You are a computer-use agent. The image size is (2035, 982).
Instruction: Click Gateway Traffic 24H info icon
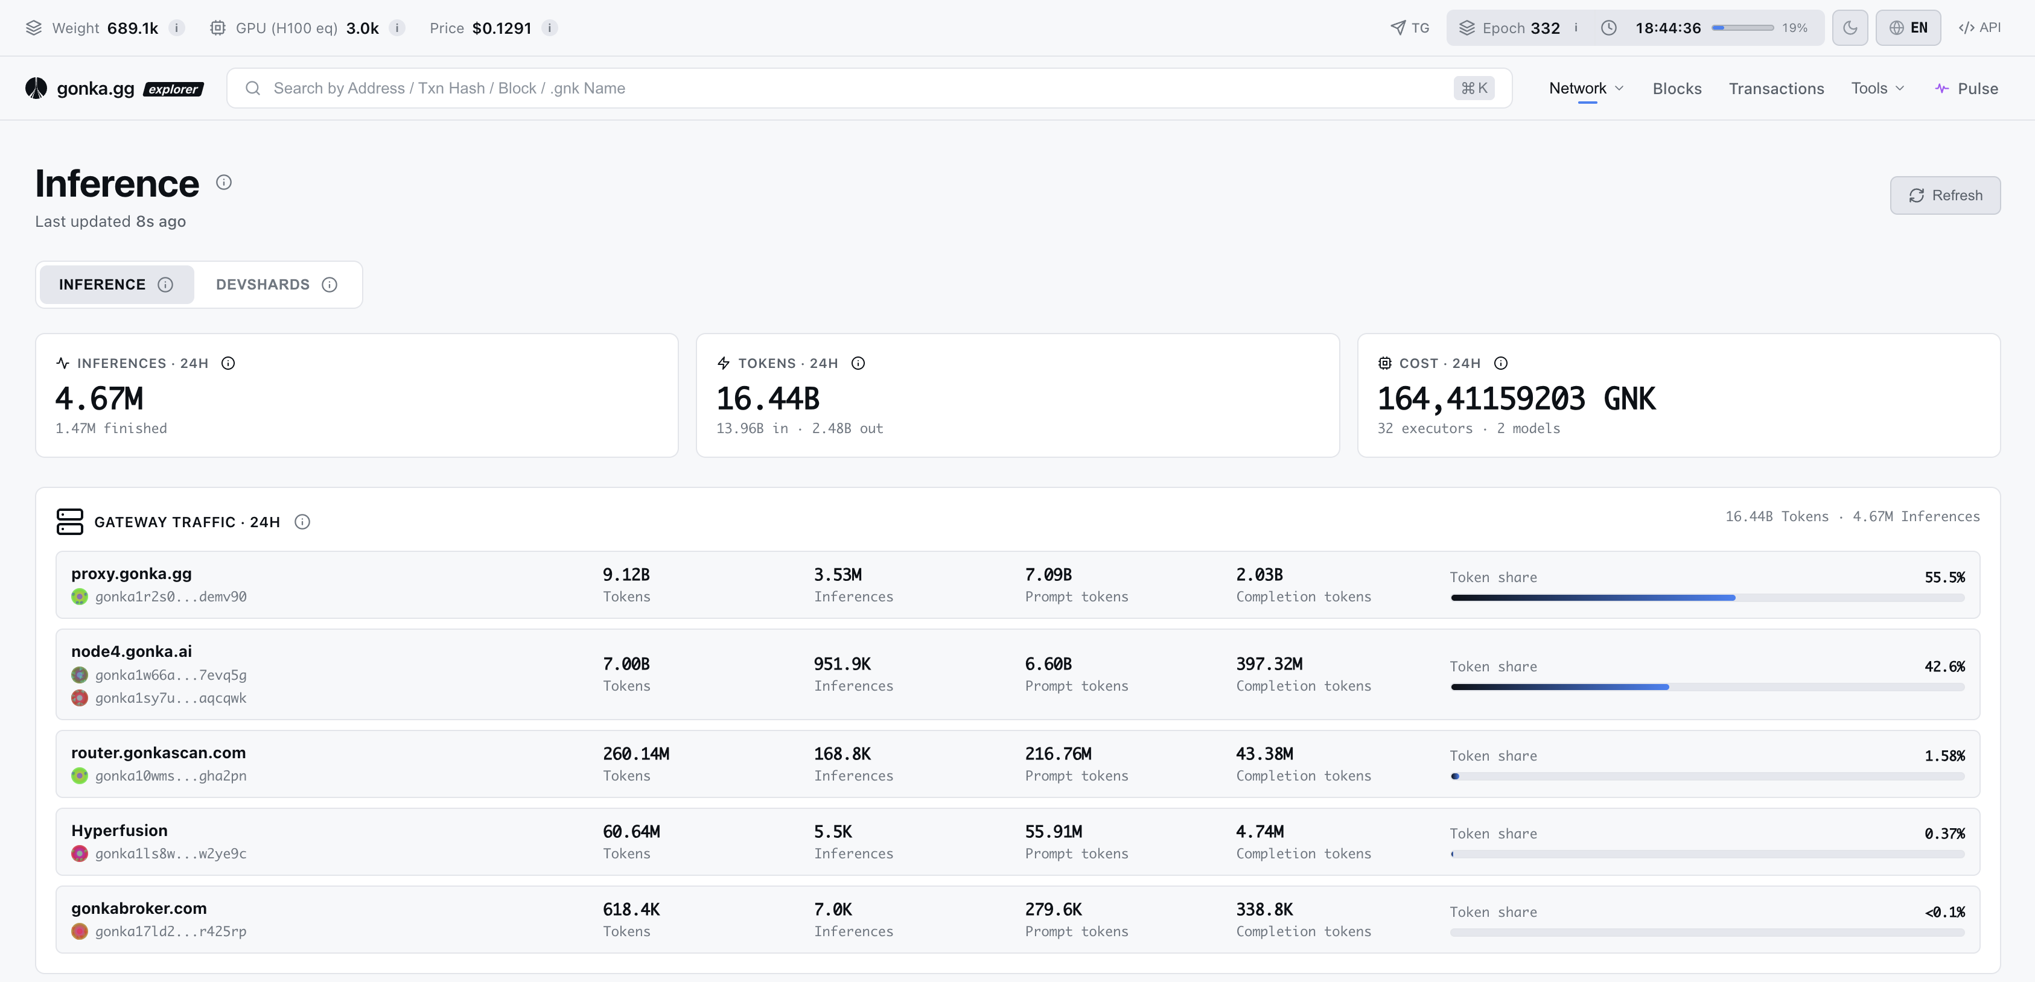click(x=302, y=522)
